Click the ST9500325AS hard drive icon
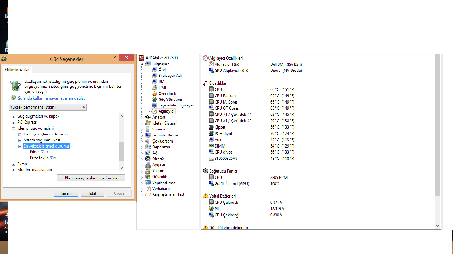453x254 pixels. (211, 159)
